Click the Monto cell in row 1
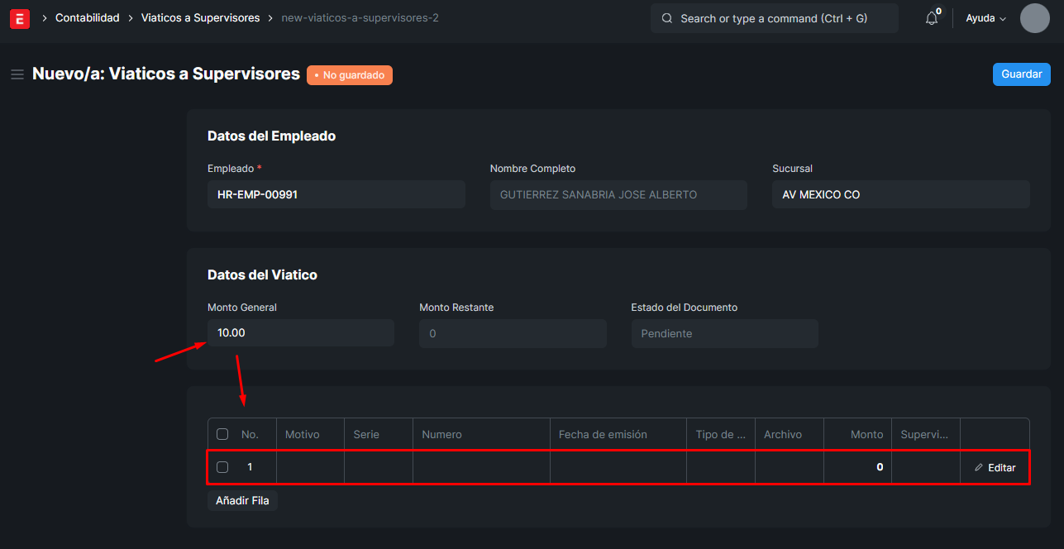 [x=857, y=467]
